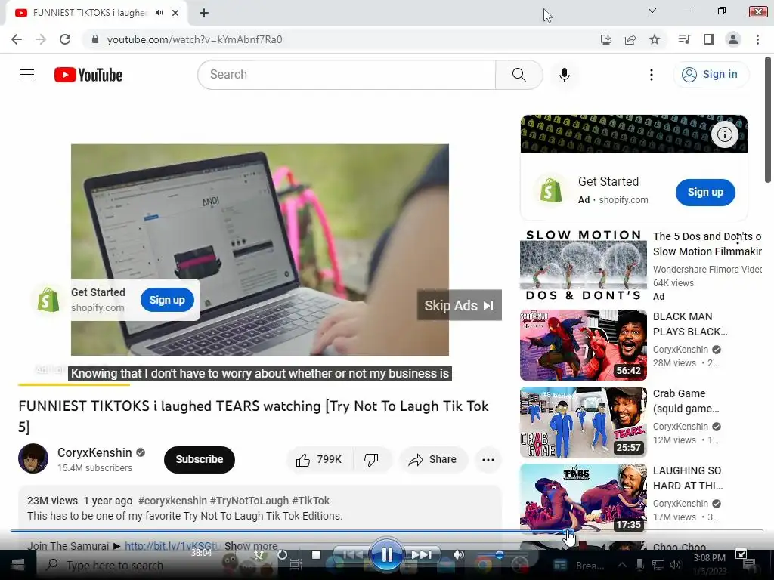Open the Shopify logo in the sidebar ad
Screen dimensions: 774x580
pyautogui.click(x=550, y=190)
